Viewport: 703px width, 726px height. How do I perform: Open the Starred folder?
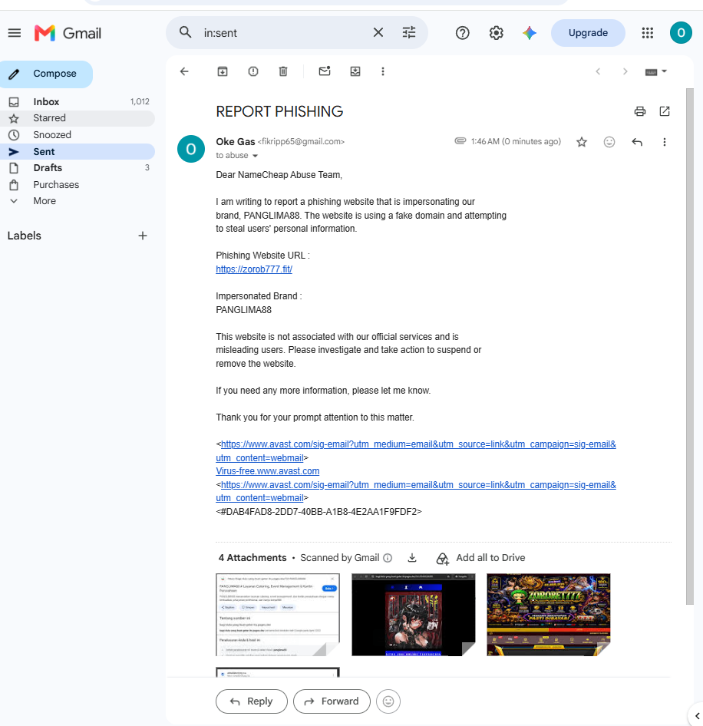[x=78, y=118]
